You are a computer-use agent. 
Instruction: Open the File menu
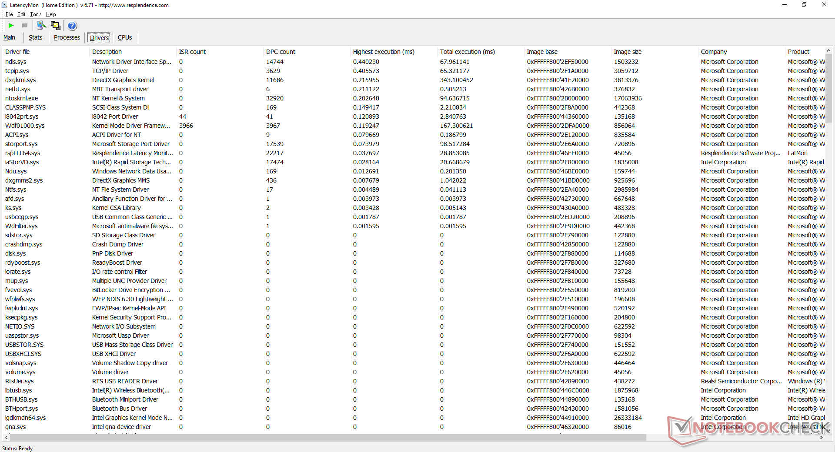9,14
